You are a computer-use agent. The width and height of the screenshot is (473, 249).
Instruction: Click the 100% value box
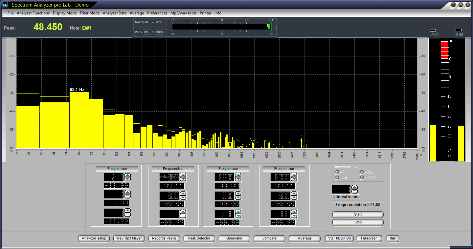click(x=159, y=32)
